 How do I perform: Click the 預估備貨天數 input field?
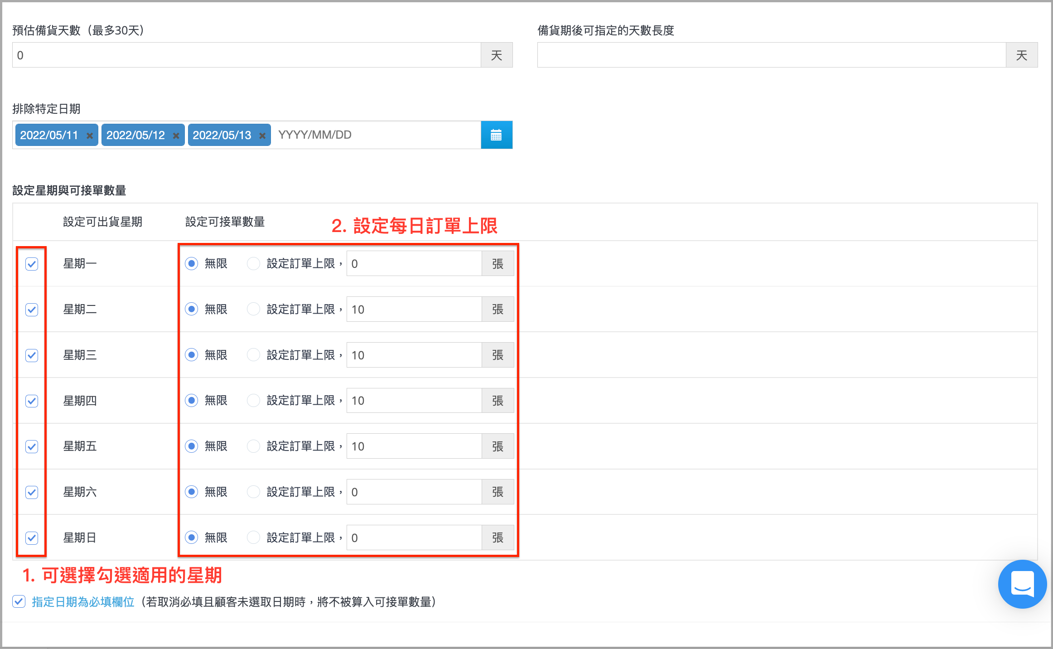pos(246,55)
